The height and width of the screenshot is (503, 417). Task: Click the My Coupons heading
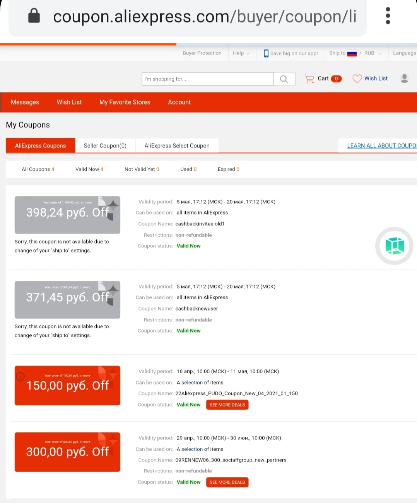(28, 125)
